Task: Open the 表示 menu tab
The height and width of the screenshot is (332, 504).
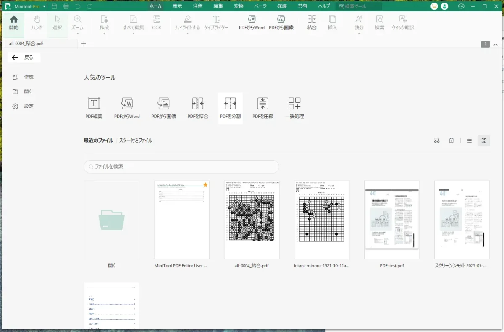Action: pyautogui.click(x=177, y=6)
